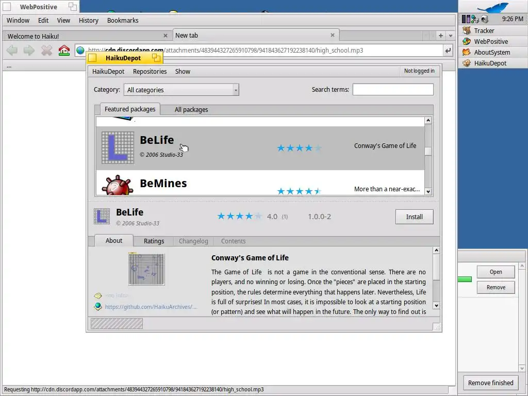This screenshot has width=528, height=396.
Task: Open the Ratings tab
Action: coord(154,241)
